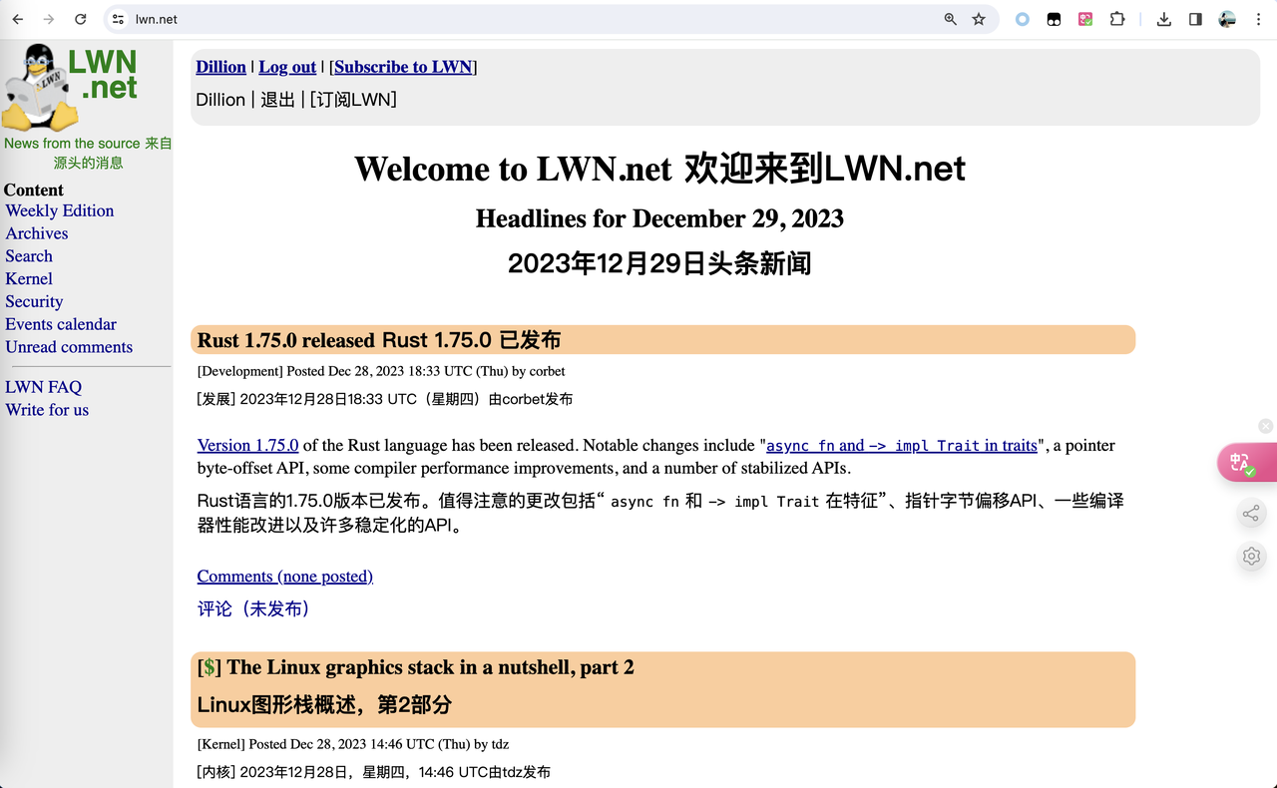Reload the LWN.net page

[80, 18]
